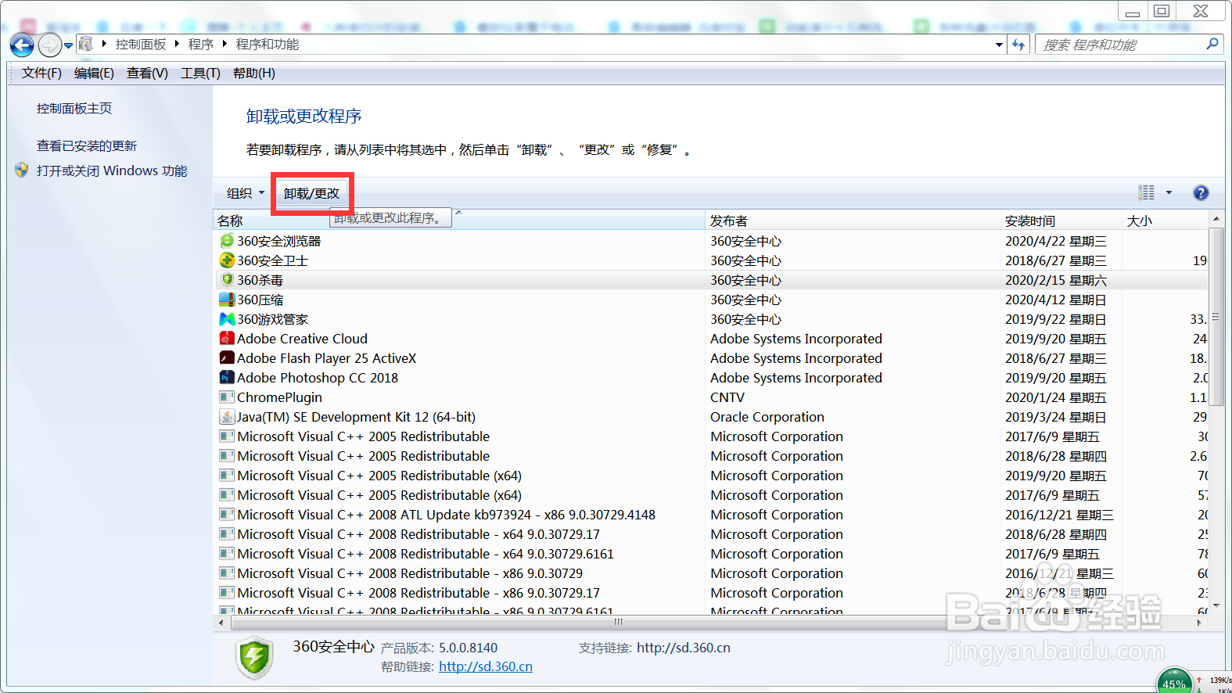
Task: Click 程序 breadcrumb in address bar
Action: [x=201, y=45]
